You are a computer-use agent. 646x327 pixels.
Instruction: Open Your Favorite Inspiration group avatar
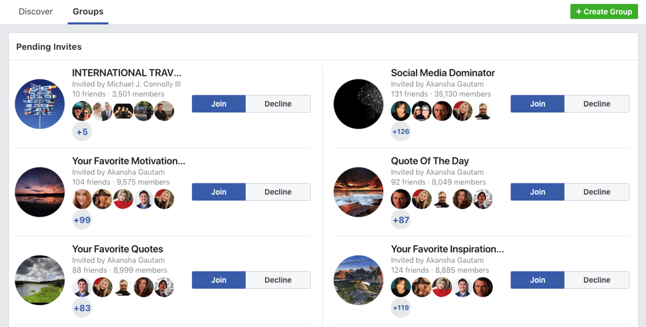358,280
